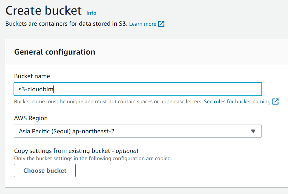Click the Bucket name field label
This screenshot has width=288, height=194.
pyautogui.click(x=32, y=76)
